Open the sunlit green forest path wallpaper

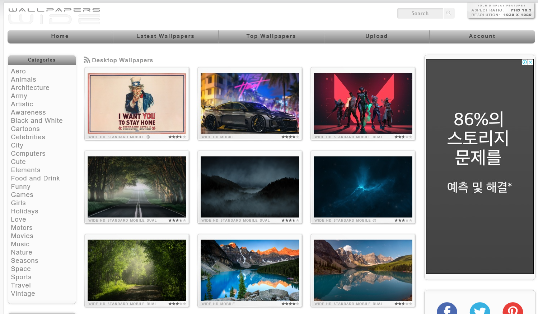pos(137,270)
